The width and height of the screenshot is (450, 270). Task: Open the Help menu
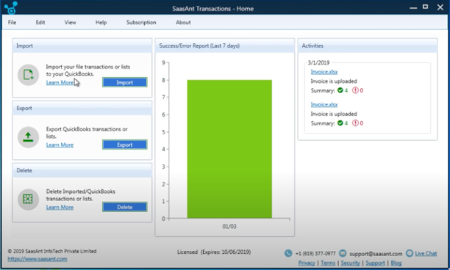coord(101,22)
